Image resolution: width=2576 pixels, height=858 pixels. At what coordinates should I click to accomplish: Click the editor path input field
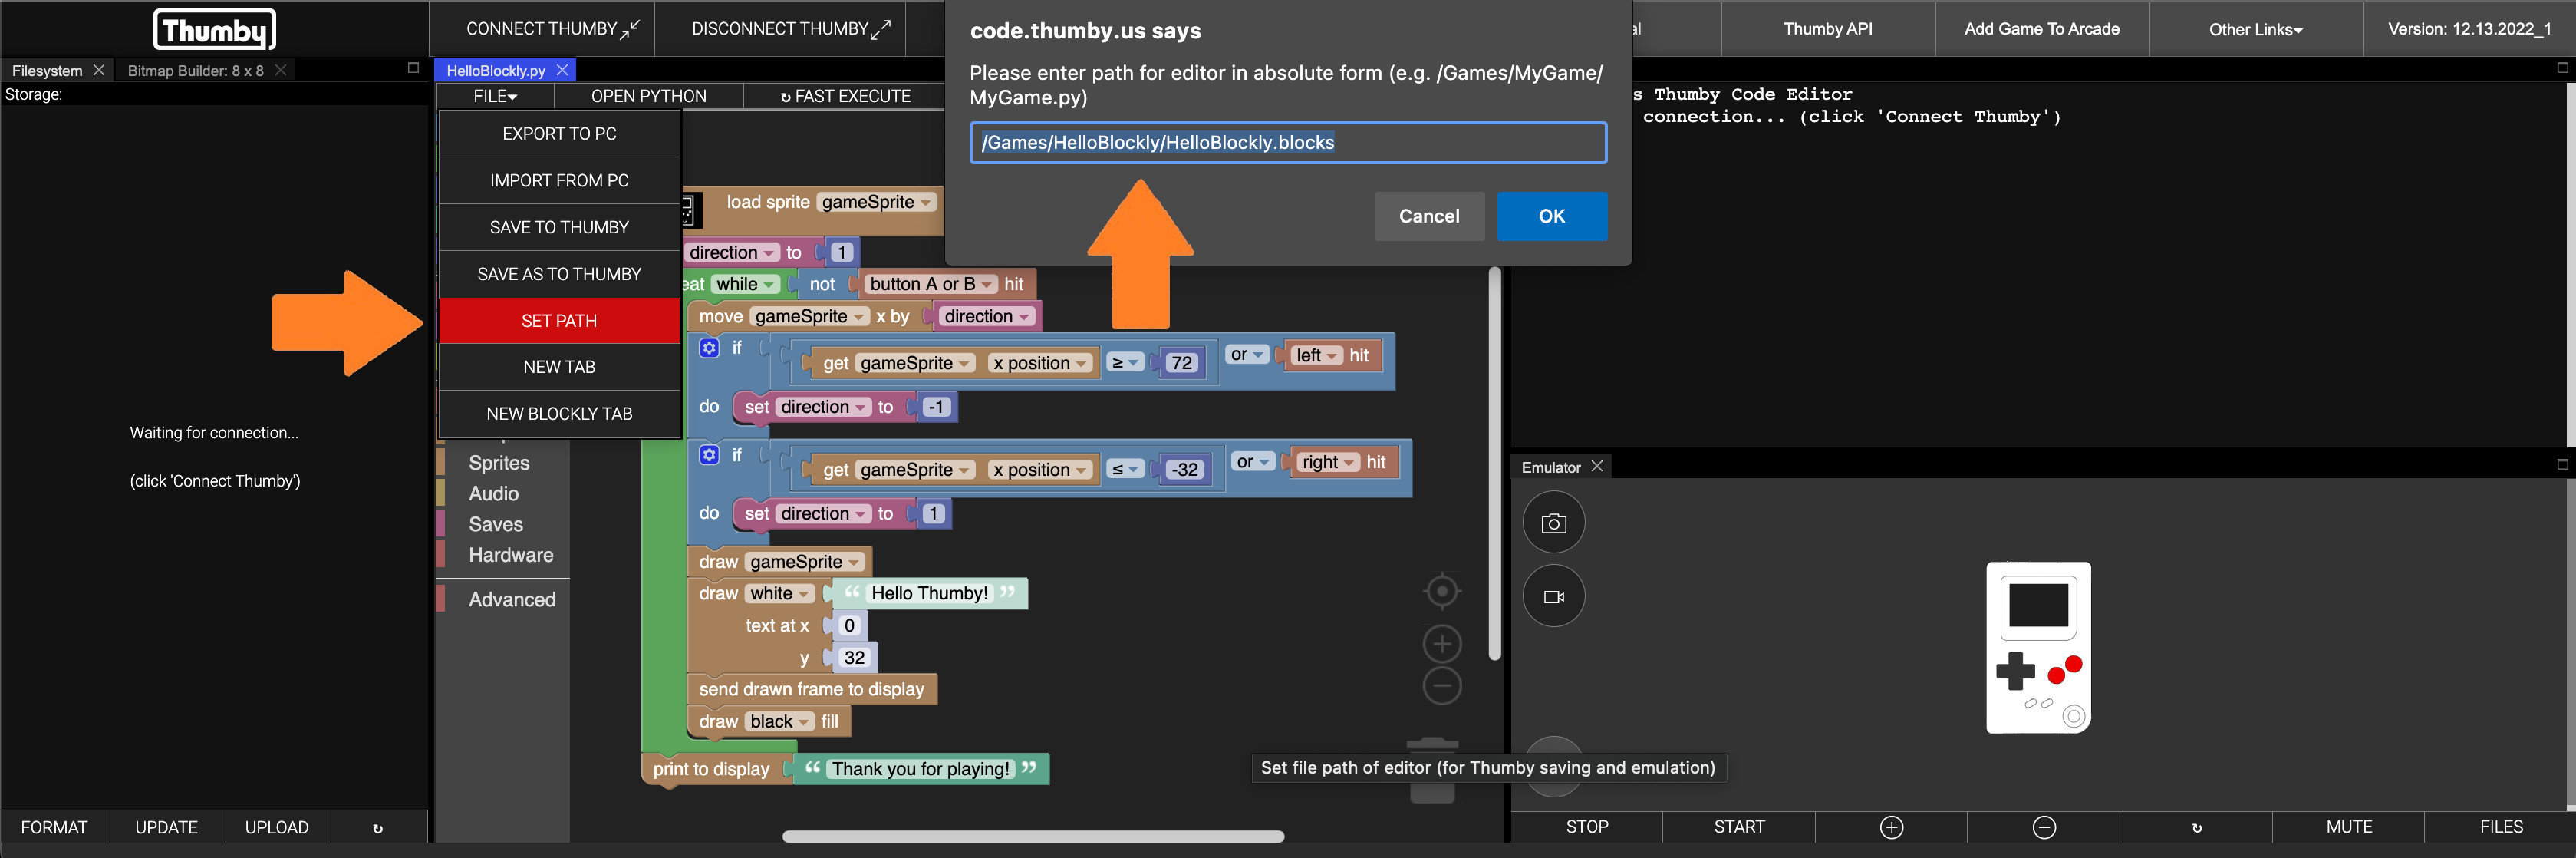[x=1287, y=143]
